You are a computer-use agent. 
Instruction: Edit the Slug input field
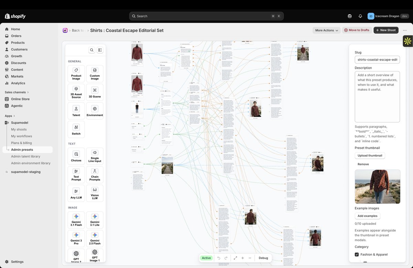[x=377, y=60]
